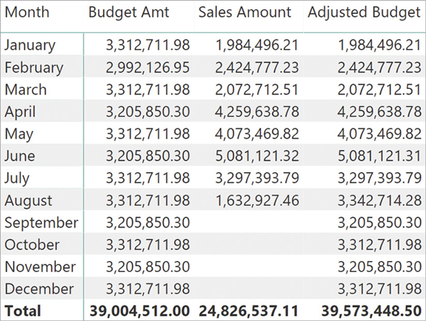
Task: Select the November row label
Action: click(x=40, y=266)
